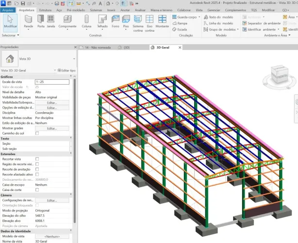Click the Properties panel vertical scrollbar
The image size is (298, 243).
coord(75,150)
